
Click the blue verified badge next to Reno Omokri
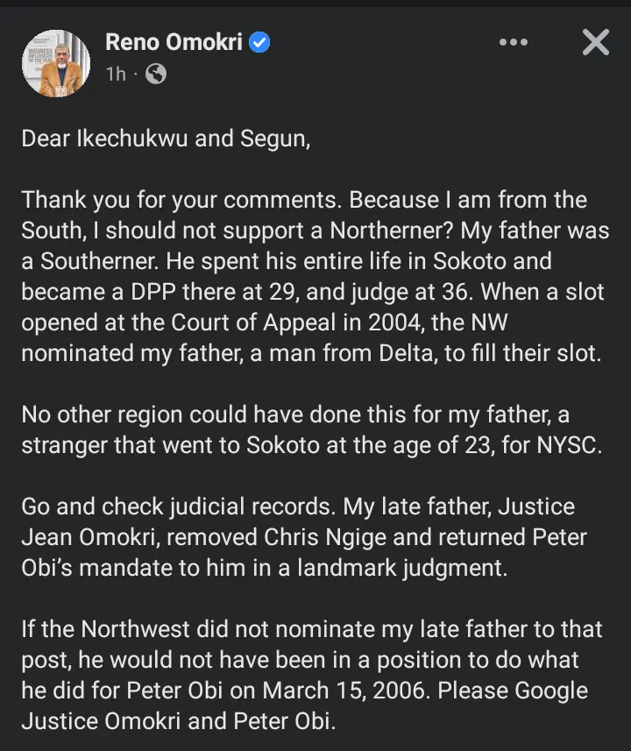pyautogui.click(x=259, y=42)
